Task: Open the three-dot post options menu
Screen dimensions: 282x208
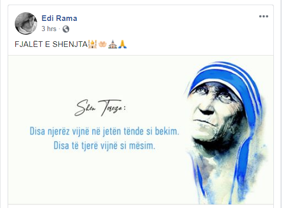Action: coord(264,16)
